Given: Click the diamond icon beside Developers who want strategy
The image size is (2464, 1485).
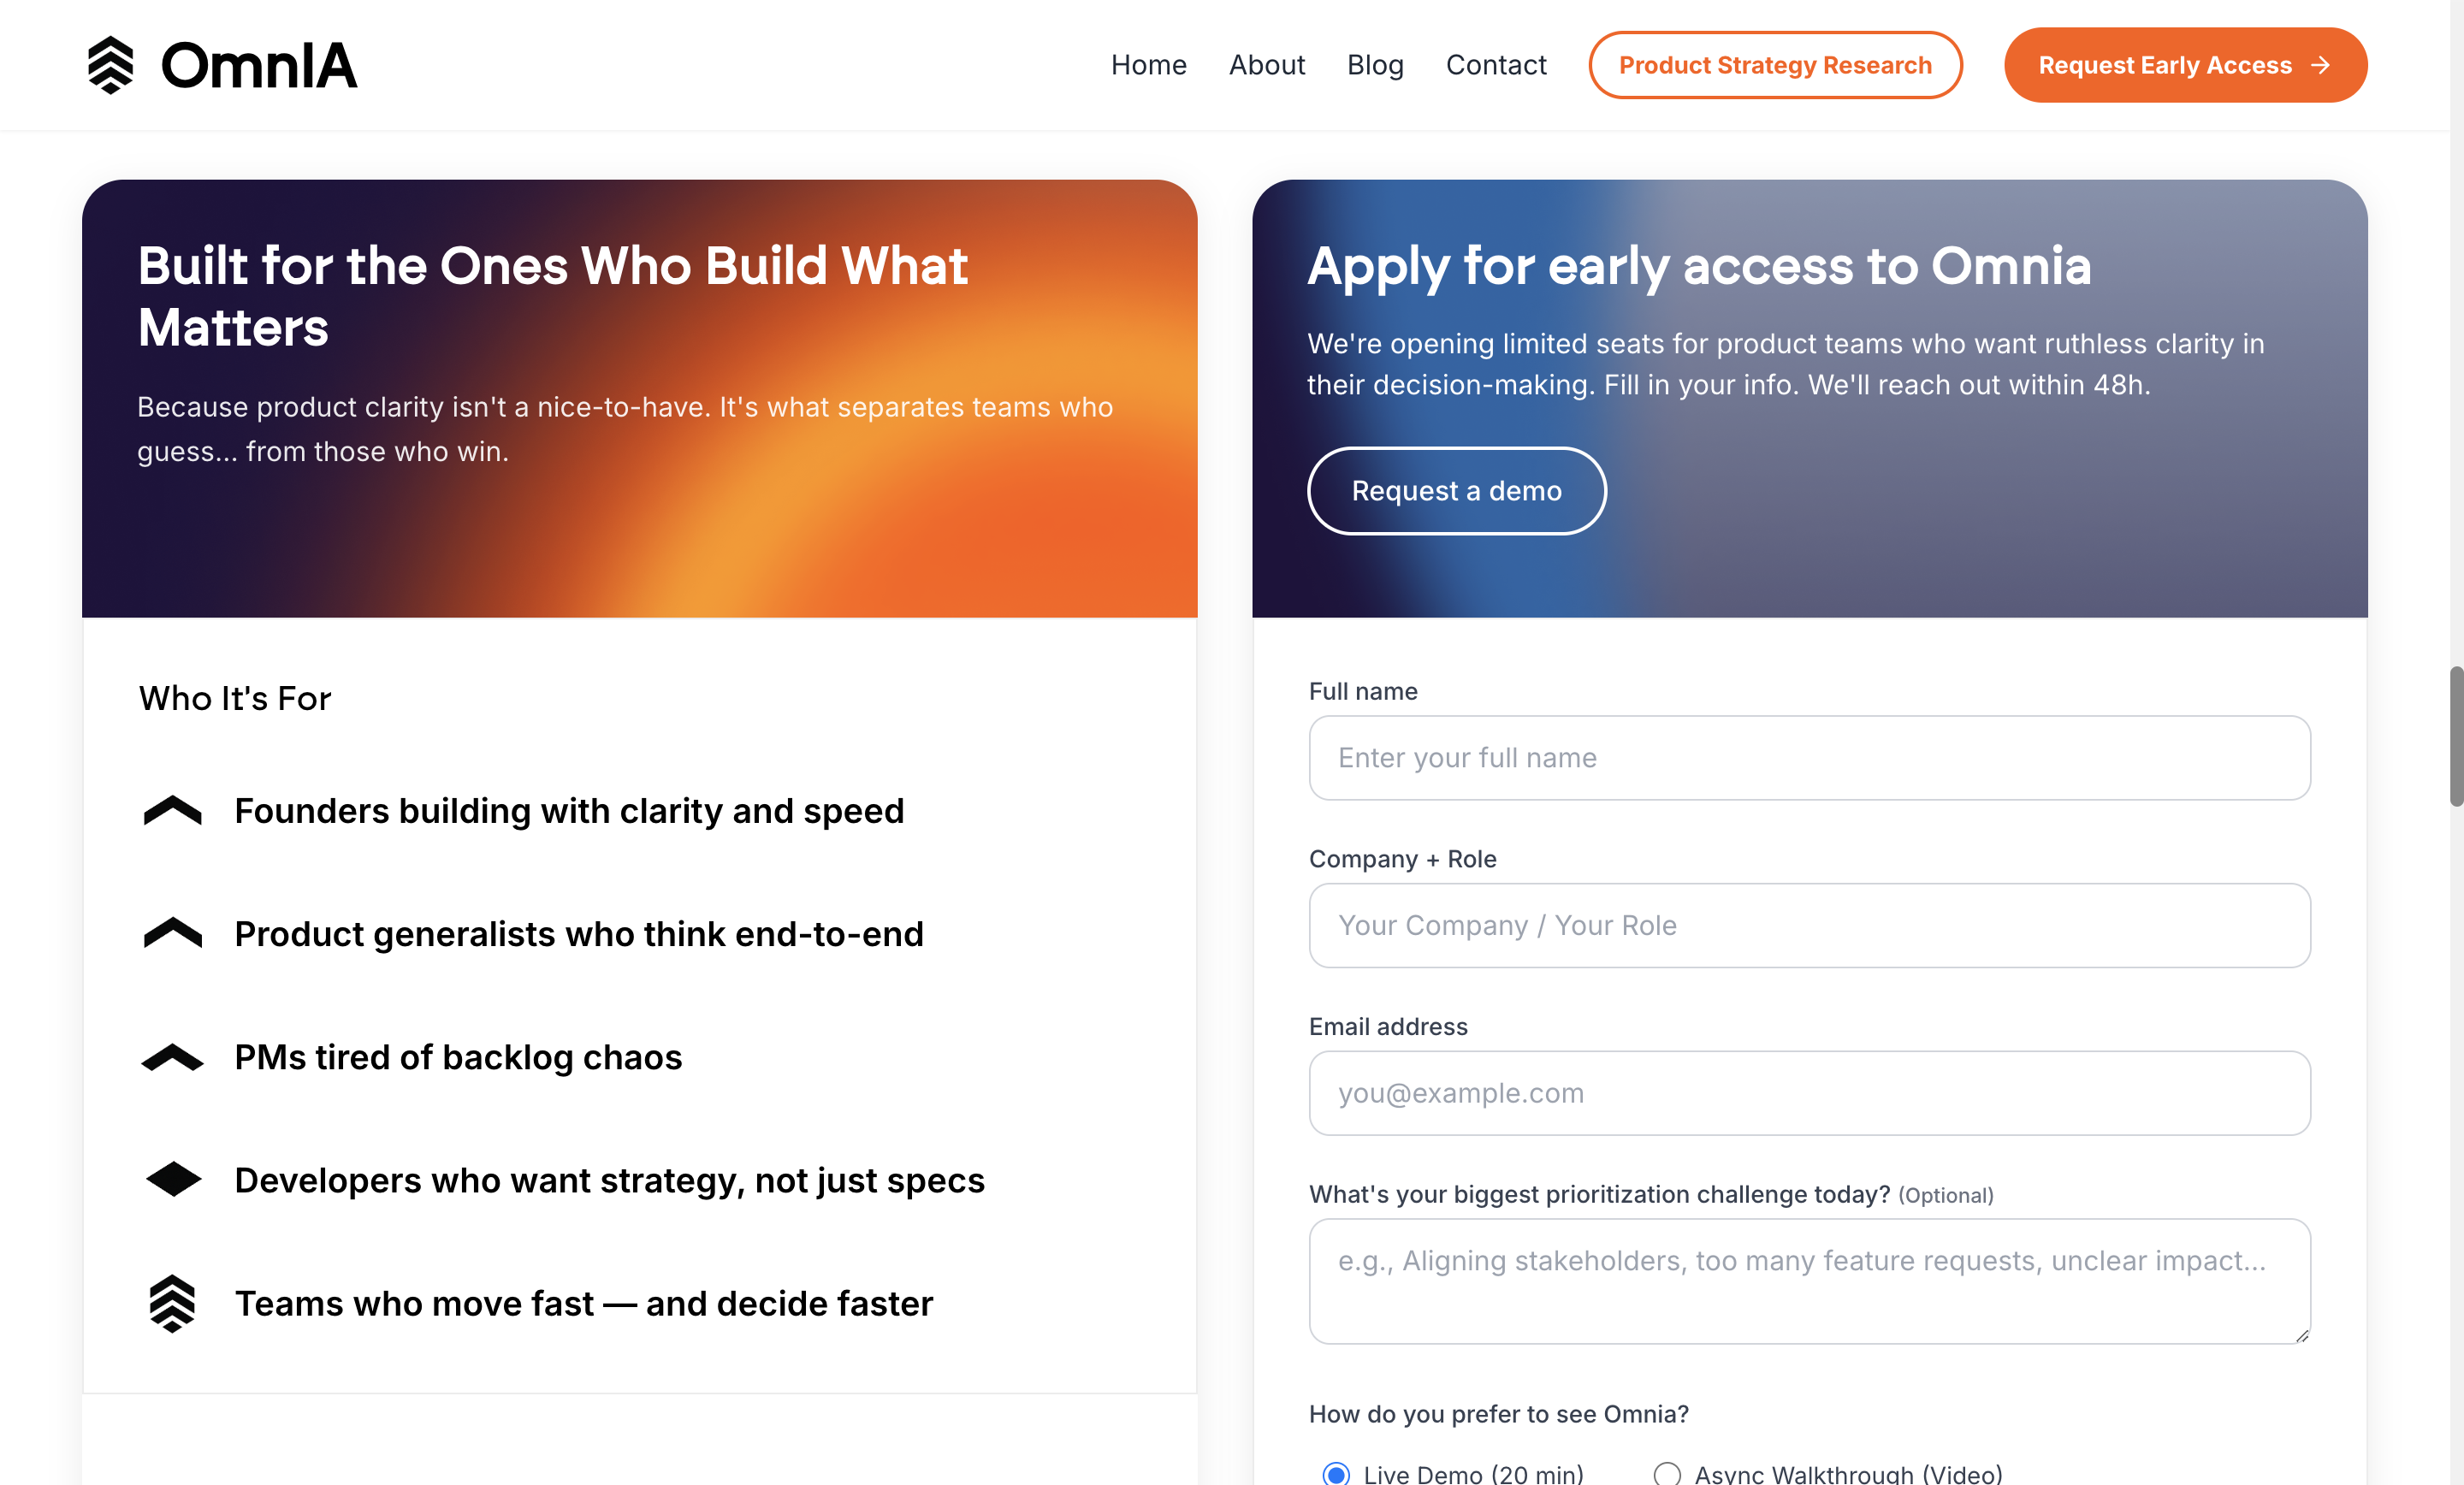Looking at the screenshot, I should click(172, 1179).
